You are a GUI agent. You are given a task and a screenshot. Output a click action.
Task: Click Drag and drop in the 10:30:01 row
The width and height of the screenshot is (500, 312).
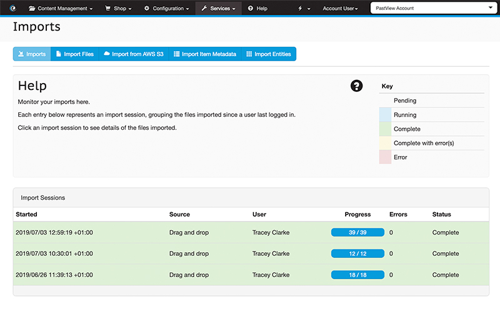pyautogui.click(x=189, y=253)
